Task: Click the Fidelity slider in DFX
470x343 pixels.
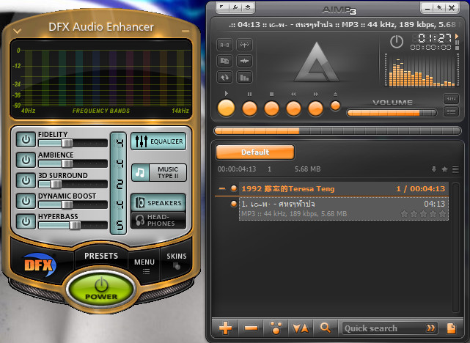Action: coord(73,143)
